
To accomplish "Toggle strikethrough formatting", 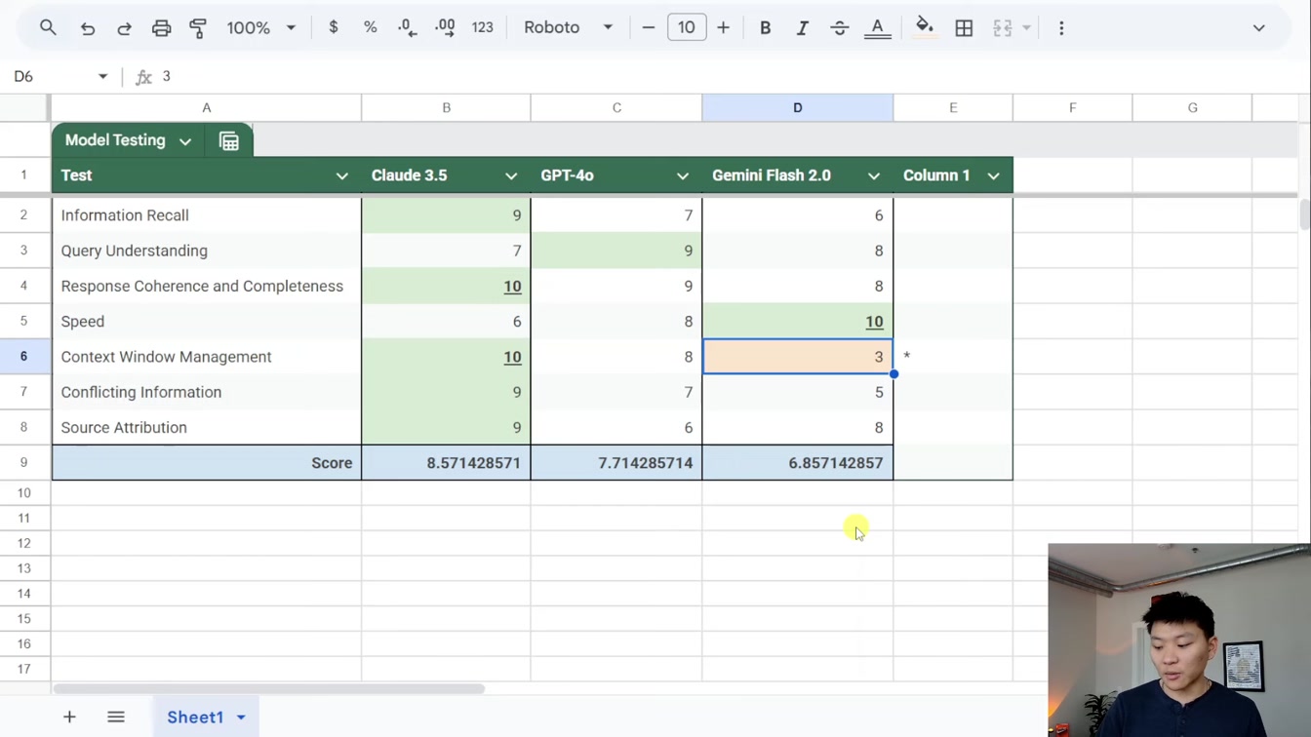I will pos(839,28).
